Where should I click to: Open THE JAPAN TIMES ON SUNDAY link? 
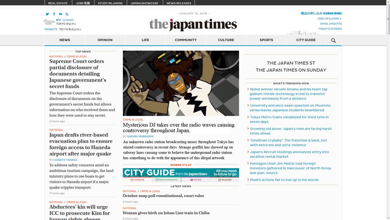pos(291,70)
